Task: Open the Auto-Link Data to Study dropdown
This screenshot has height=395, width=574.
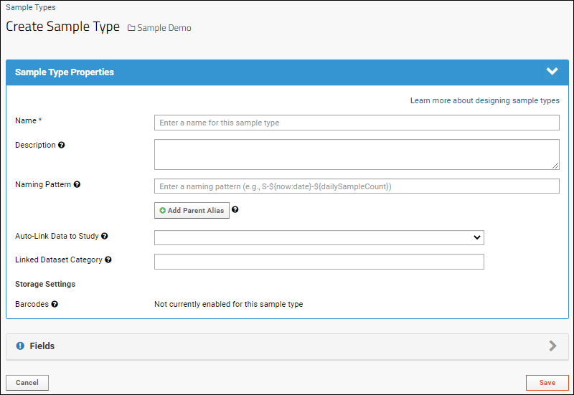Action: (x=319, y=238)
